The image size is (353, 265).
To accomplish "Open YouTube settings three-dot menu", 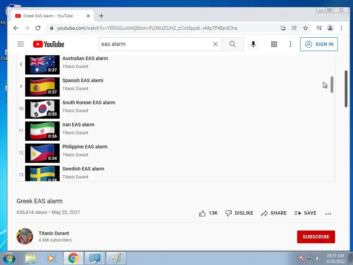I will pos(291,44).
